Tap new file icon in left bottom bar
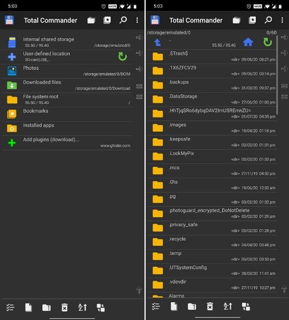Viewport: 289px width, 320px height. (29, 307)
